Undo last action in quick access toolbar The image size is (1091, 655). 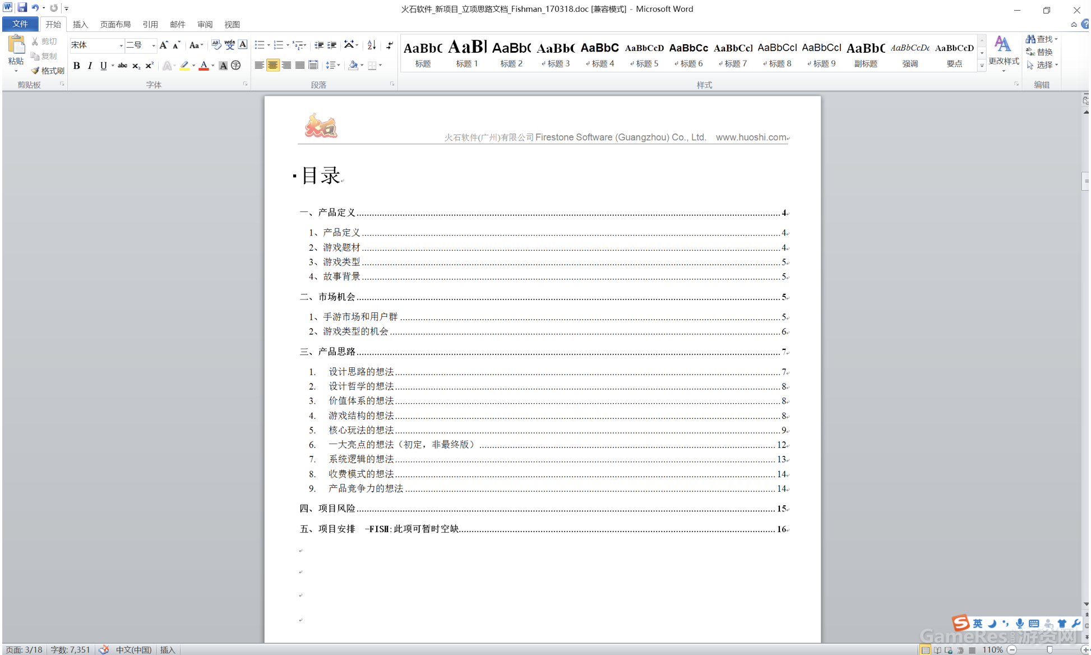coord(35,8)
